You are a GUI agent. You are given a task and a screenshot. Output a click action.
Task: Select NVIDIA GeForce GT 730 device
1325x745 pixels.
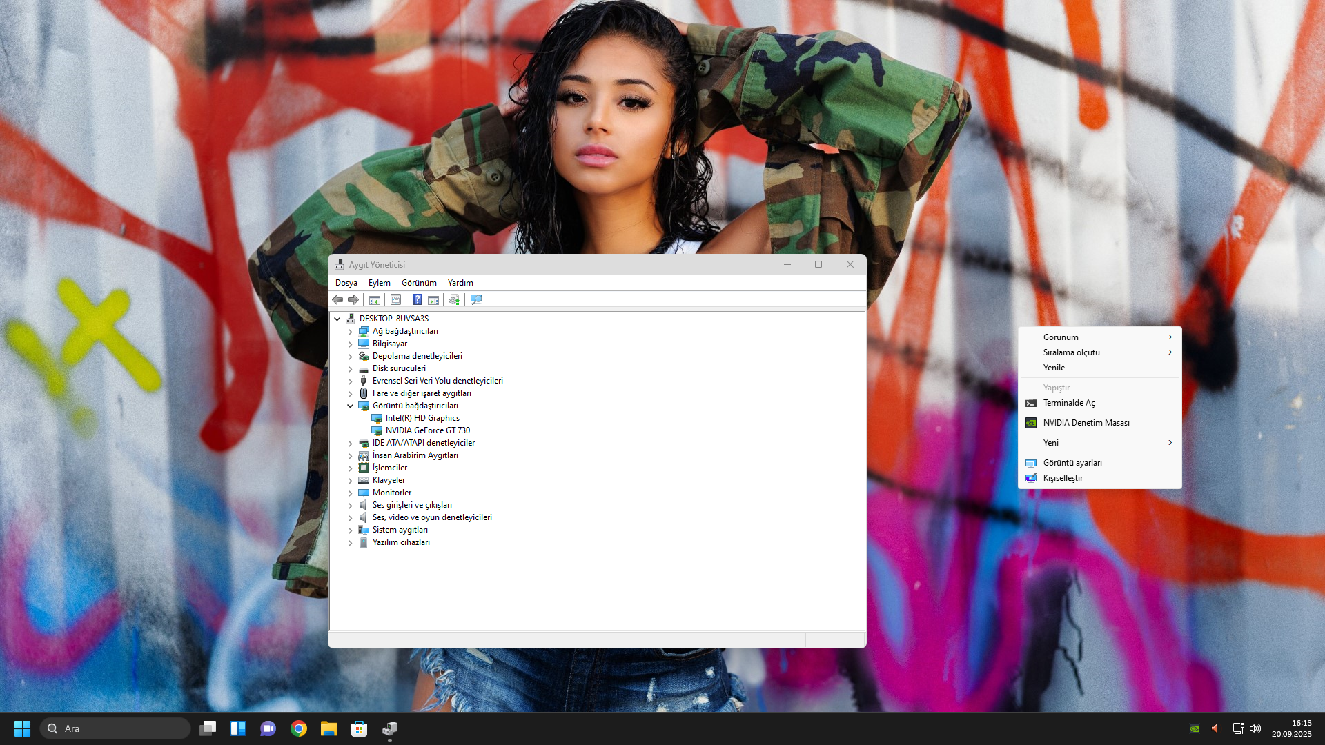(x=427, y=430)
